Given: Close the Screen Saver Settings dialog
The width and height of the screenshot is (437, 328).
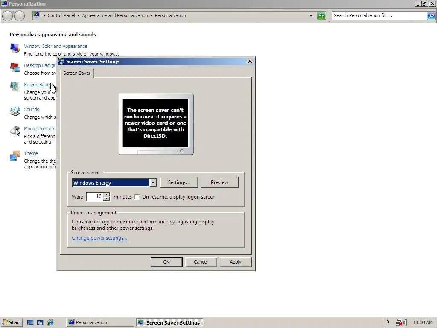Looking at the screenshot, I should pos(250,61).
